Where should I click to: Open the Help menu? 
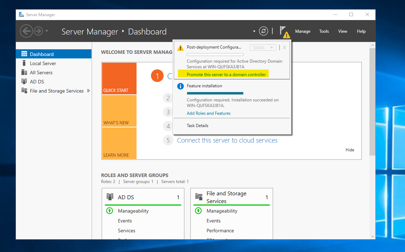click(x=361, y=31)
